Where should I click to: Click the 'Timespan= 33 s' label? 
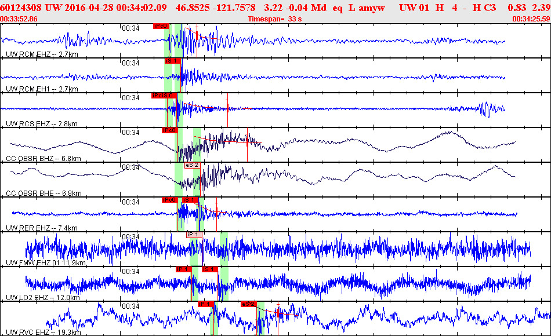click(275, 19)
